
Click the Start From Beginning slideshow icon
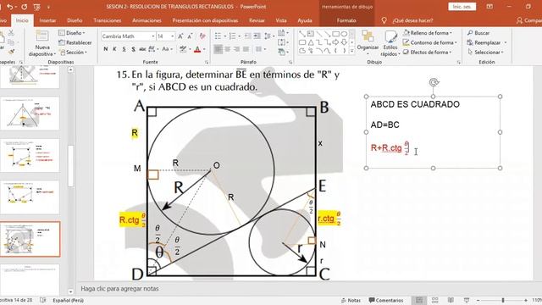pos(36,7)
